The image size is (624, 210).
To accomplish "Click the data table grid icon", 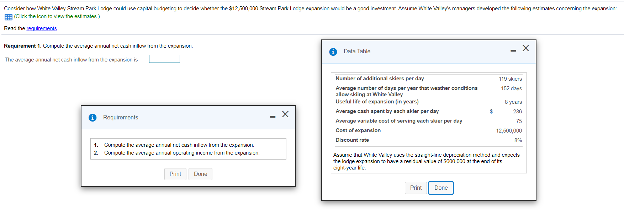I will [x=8, y=17].
